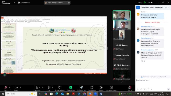The height and width of the screenshot is (96, 171).
Task: Turn on the camera with Видео button
Action: (16, 88)
